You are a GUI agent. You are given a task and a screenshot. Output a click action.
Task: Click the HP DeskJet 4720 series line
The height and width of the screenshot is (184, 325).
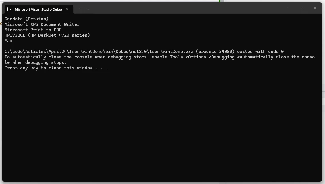[x=47, y=35]
